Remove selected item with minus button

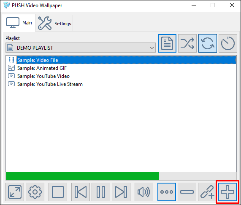(x=187, y=192)
